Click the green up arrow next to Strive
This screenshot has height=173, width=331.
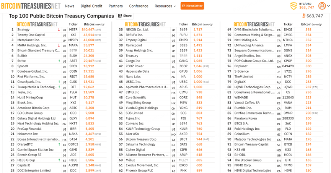(x=59, y=61)
